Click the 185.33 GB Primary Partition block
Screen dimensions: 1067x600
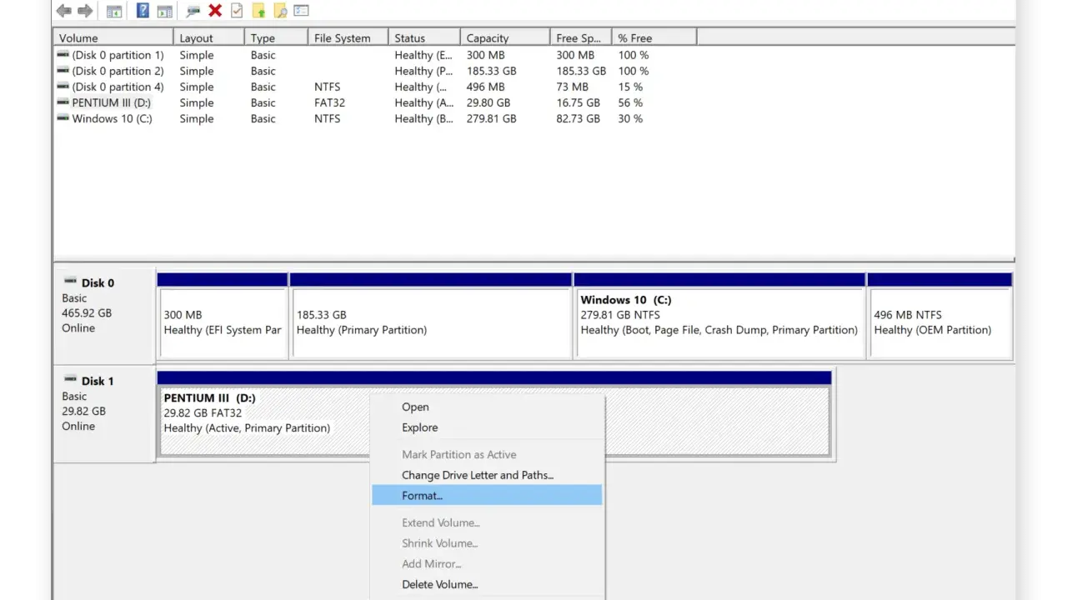(431, 316)
